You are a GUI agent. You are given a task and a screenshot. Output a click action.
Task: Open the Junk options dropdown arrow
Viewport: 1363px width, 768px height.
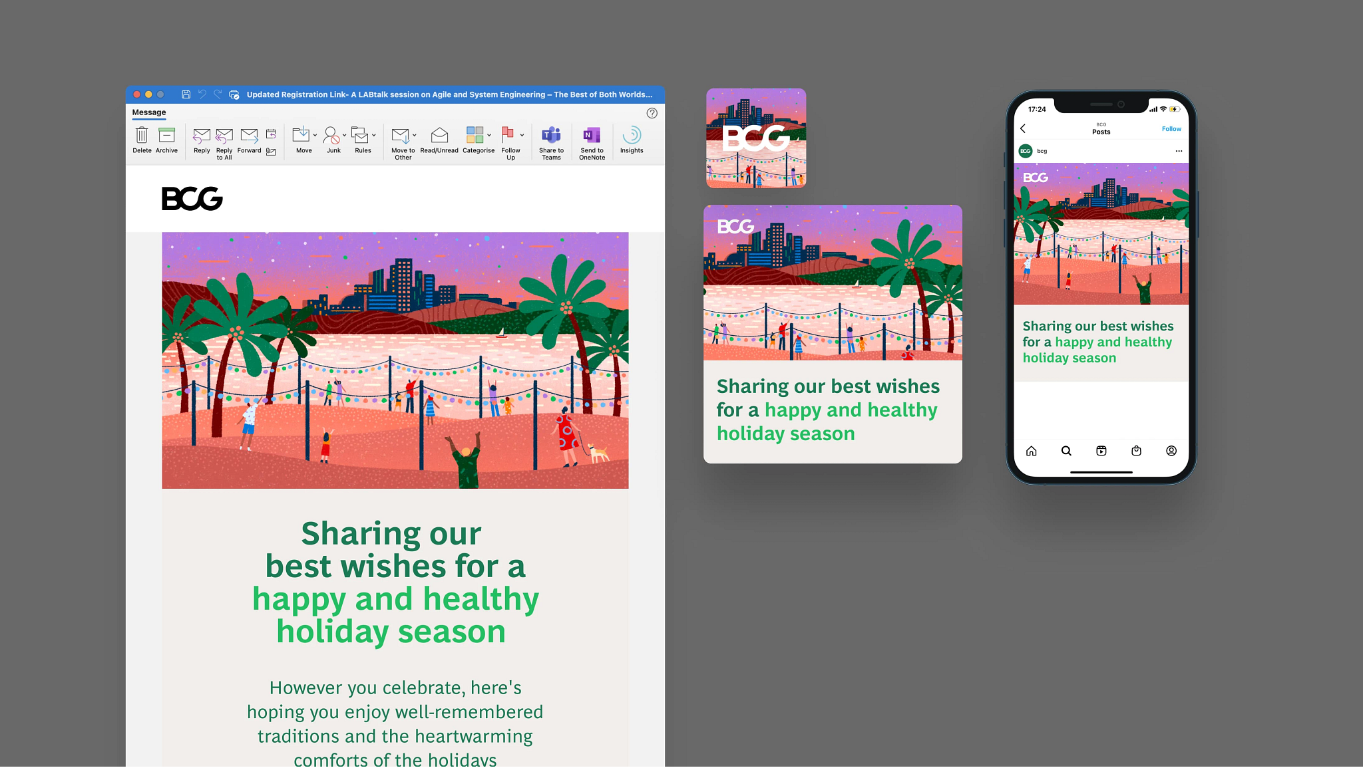344,135
